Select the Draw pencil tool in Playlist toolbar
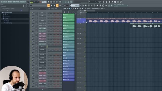This screenshot has height=91, width=162. [68, 9]
